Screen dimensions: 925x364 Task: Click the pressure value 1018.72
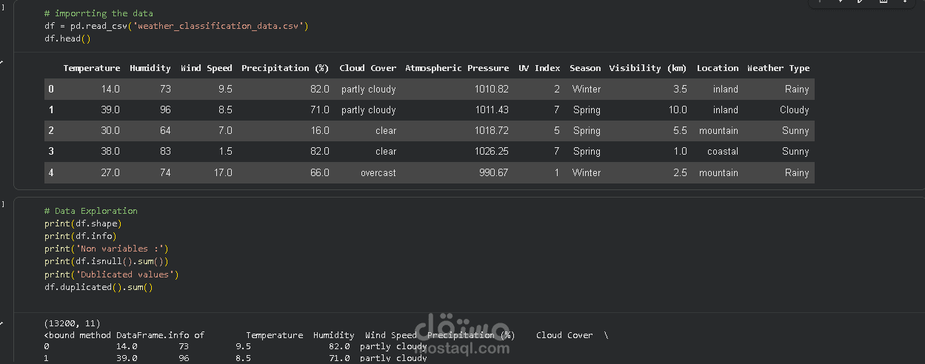(492, 130)
